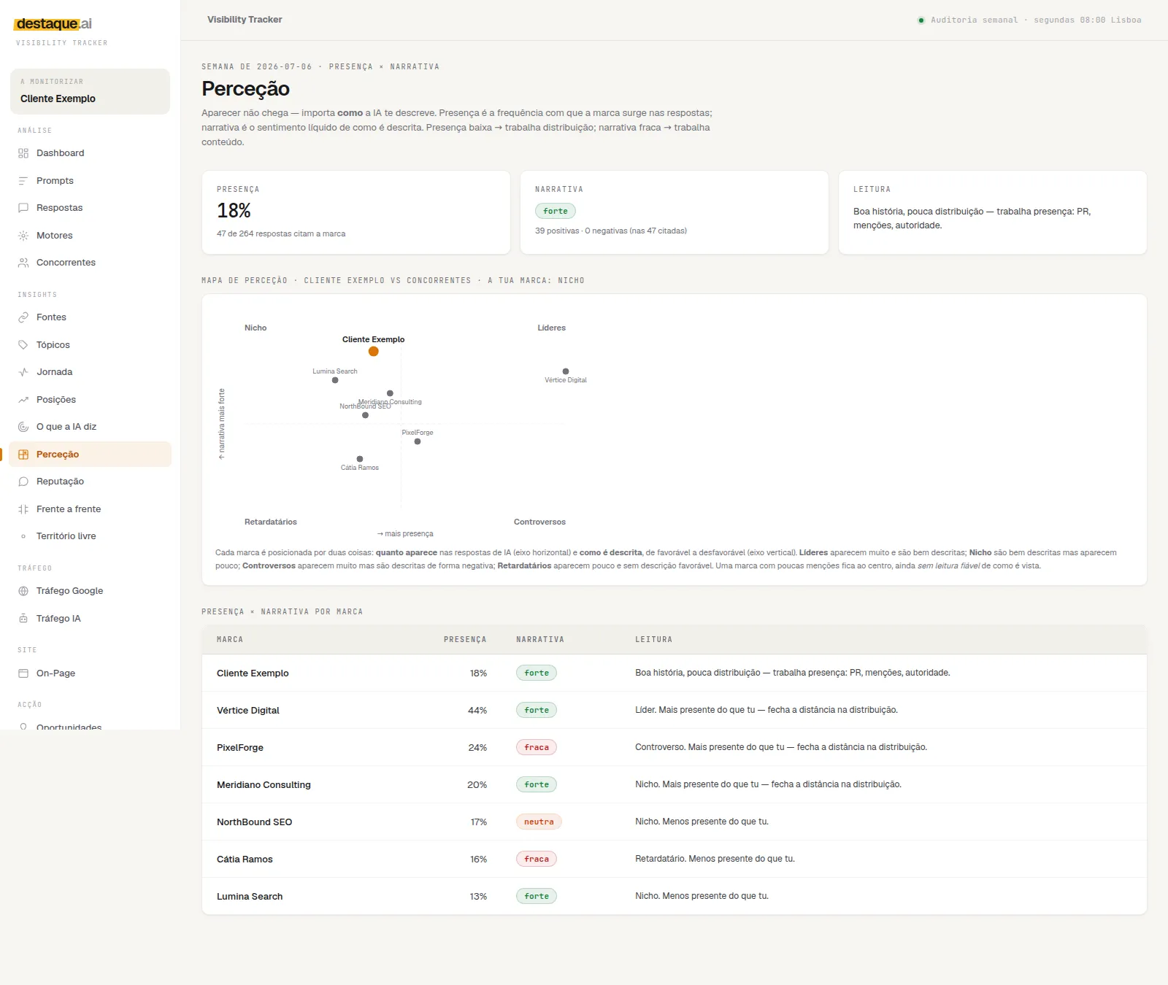
Task: Click the Meridiano Consulting chart point
Action: point(390,393)
